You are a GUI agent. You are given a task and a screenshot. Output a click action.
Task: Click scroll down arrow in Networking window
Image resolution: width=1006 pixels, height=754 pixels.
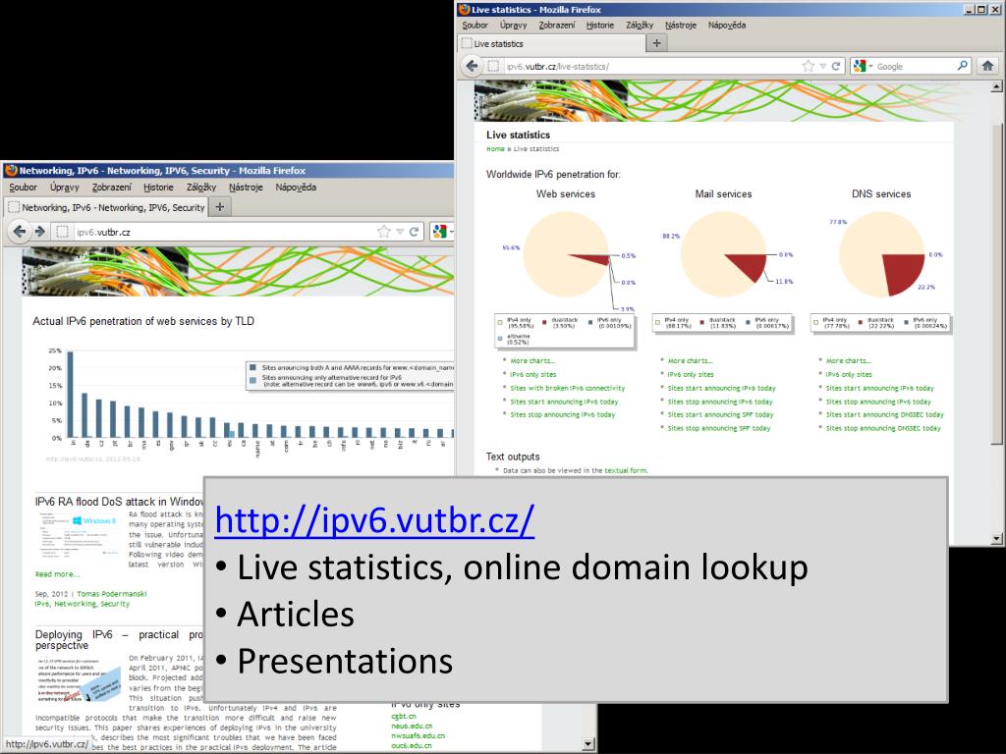(x=588, y=744)
